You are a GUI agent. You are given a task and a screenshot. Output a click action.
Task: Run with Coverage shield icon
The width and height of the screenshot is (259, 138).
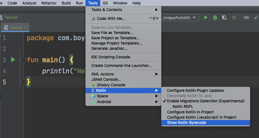224,18
